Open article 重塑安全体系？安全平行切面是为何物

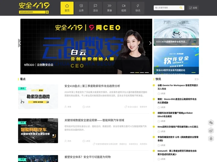[x=87, y=157]
